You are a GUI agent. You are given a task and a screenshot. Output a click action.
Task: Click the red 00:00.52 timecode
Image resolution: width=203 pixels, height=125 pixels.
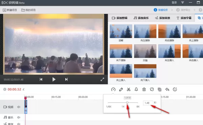point(14,89)
